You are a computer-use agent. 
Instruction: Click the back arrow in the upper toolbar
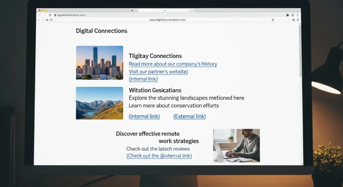click(x=39, y=15)
